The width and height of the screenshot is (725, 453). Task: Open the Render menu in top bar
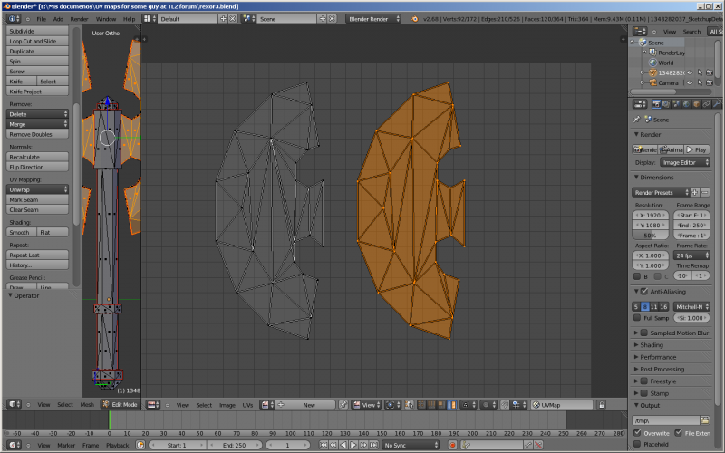80,18
